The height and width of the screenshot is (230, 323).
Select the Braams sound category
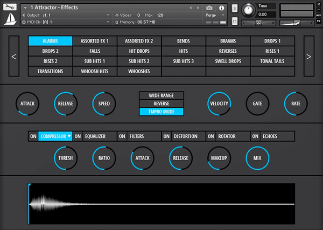pyautogui.click(x=228, y=41)
